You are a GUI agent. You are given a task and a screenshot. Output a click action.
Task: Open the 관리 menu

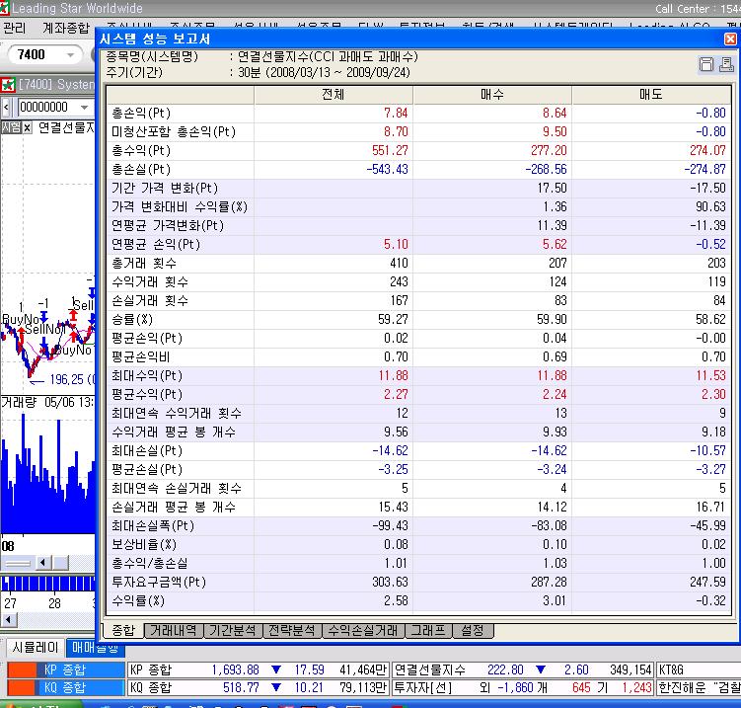(x=15, y=28)
